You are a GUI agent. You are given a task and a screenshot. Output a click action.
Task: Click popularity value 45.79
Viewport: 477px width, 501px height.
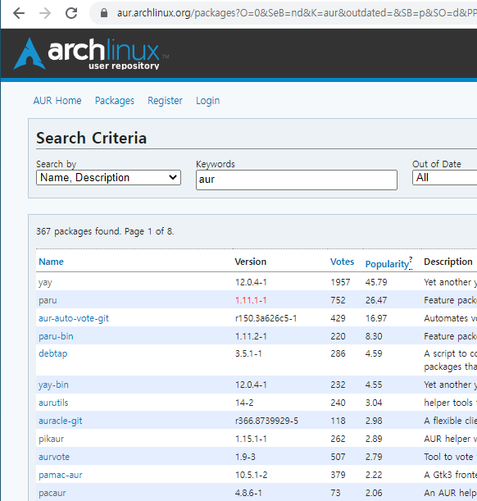pyautogui.click(x=376, y=282)
